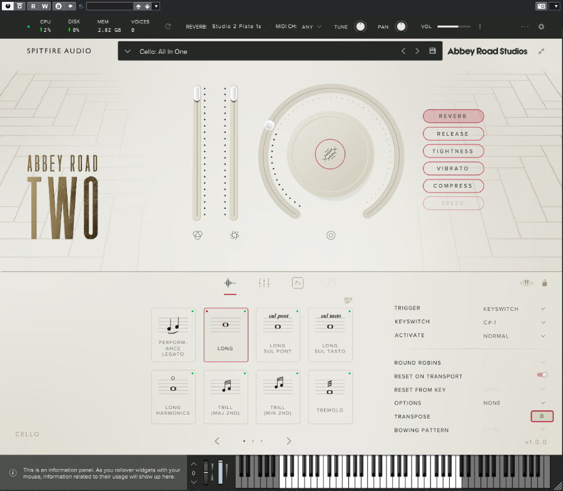The width and height of the screenshot is (563, 491).
Task: Open the plugin settings gear
Action: pos(541,26)
